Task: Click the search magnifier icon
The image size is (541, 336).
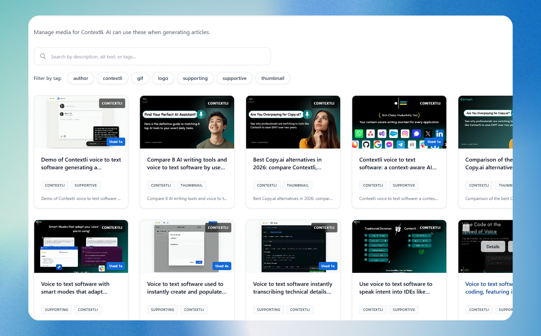Action: click(43, 56)
